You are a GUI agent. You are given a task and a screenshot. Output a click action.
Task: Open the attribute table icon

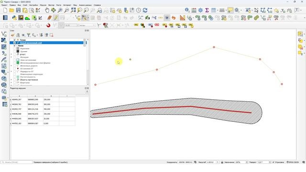[214, 11]
